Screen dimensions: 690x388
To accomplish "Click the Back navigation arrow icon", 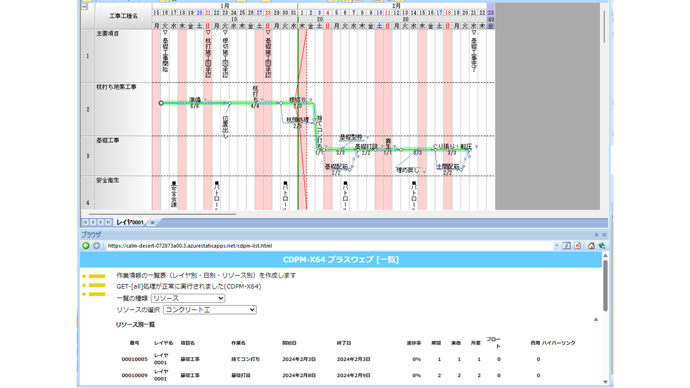I will pyautogui.click(x=85, y=246).
